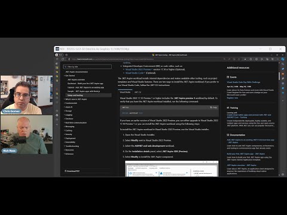The image size is (287, 215).
Task: Click the browser back arrow
Action: click(57, 59)
